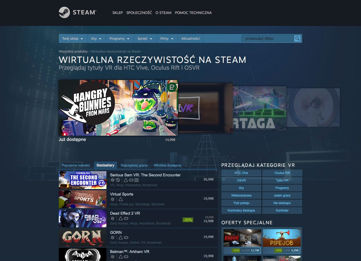This screenshot has width=361, height=261.
Task: Select the dimmed VR carousel slide
Action: (205, 108)
